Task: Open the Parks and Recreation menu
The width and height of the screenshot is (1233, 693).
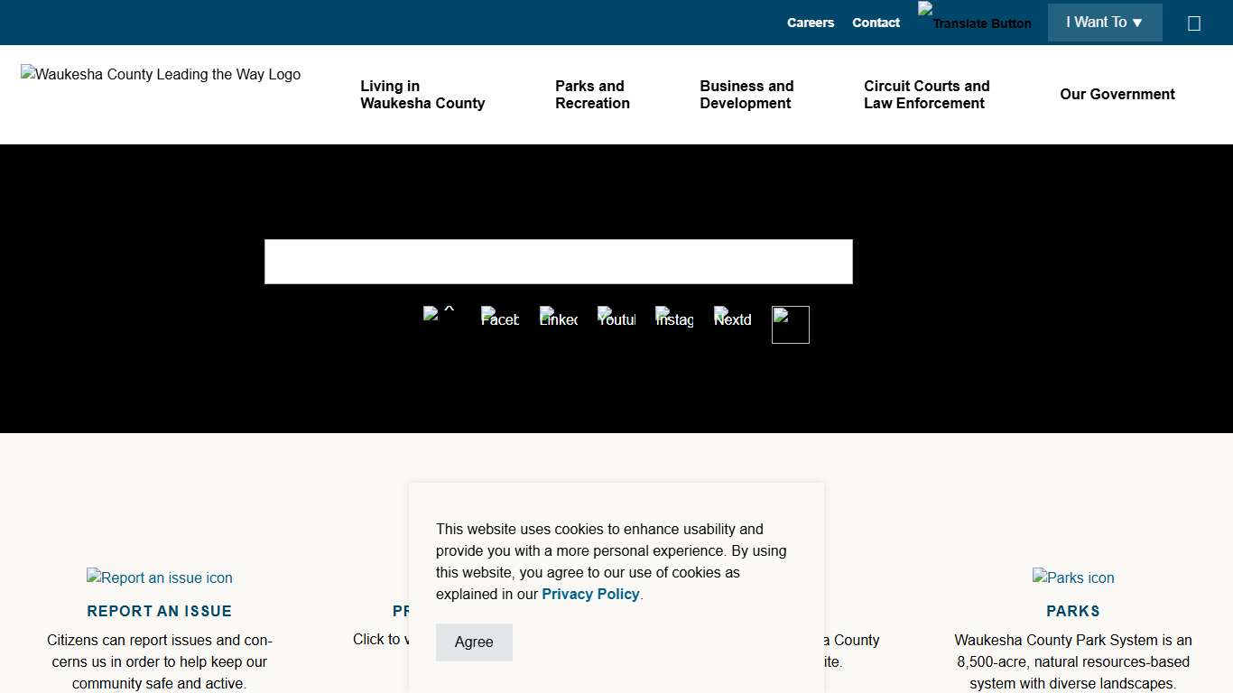Action: [592, 95]
